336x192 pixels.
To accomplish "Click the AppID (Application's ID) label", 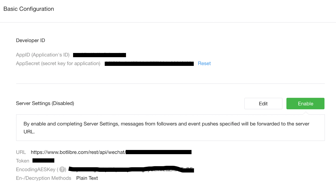I will click(x=43, y=55).
